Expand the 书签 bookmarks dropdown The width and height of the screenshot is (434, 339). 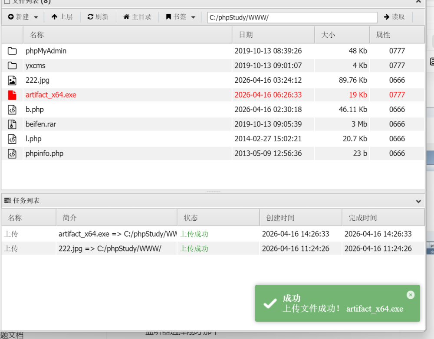click(x=180, y=17)
